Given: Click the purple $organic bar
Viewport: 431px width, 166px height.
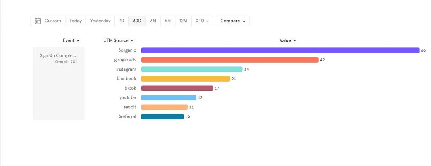Looking at the screenshot, I should [280, 50].
